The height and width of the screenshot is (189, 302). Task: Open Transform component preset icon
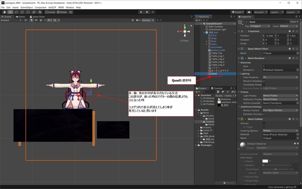(294, 31)
